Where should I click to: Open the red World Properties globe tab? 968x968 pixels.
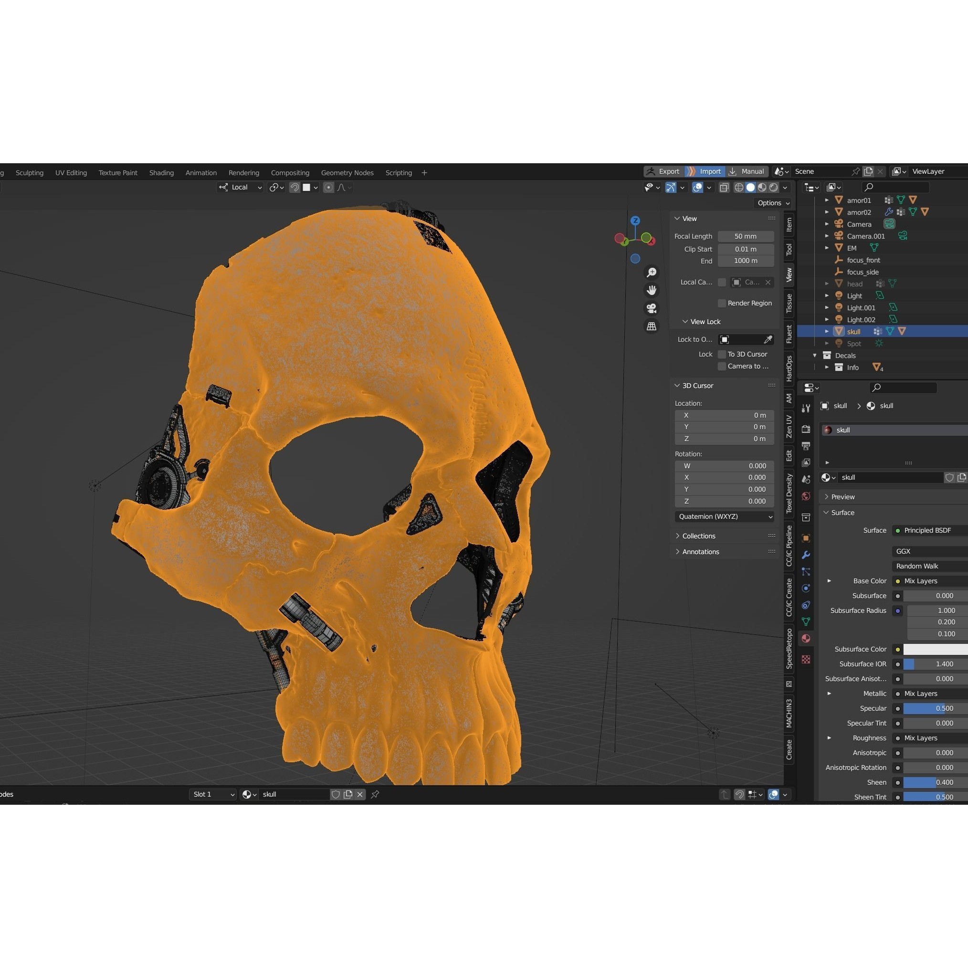point(806,496)
